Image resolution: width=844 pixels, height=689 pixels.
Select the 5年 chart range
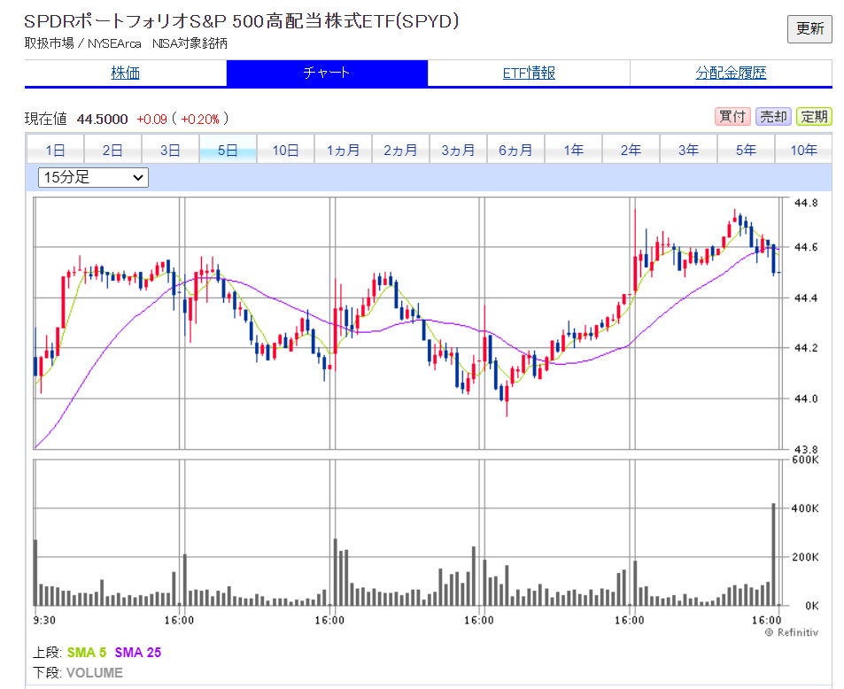click(x=746, y=150)
